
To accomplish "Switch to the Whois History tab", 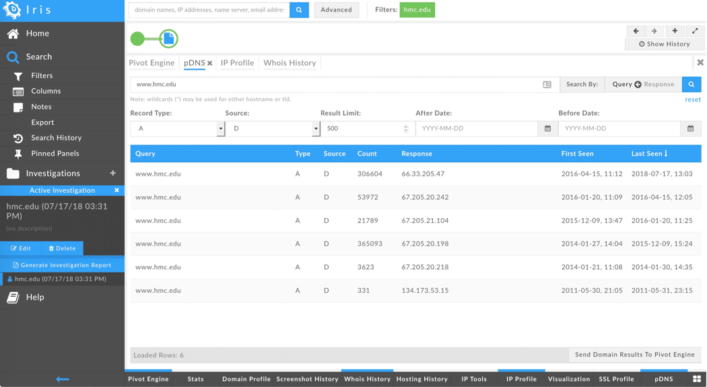I will (290, 63).
